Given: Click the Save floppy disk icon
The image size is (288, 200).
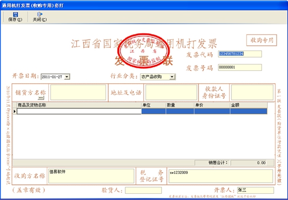Looking at the screenshot, I should click(16, 15).
